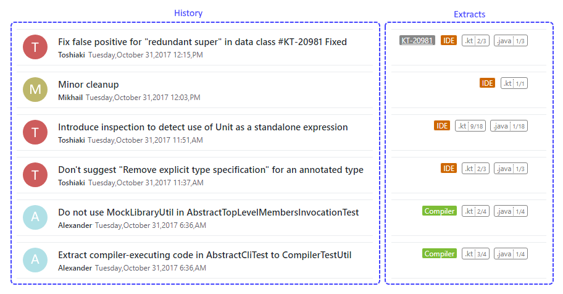The height and width of the screenshot is (294, 563).
Task: Click the .kt 3/4 file badge
Action: [x=475, y=254]
